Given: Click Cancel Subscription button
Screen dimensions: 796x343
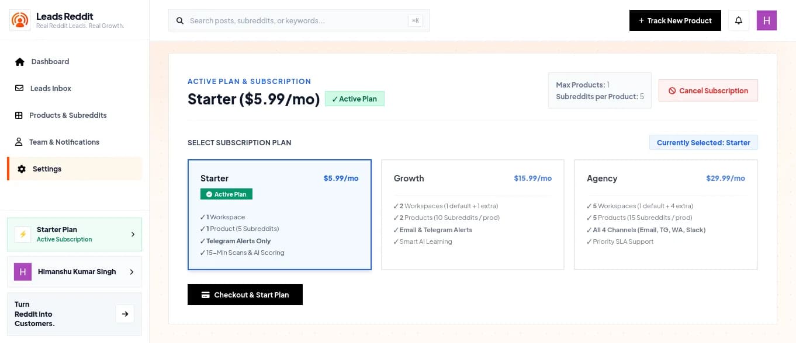Looking at the screenshot, I should coord(708,91).
